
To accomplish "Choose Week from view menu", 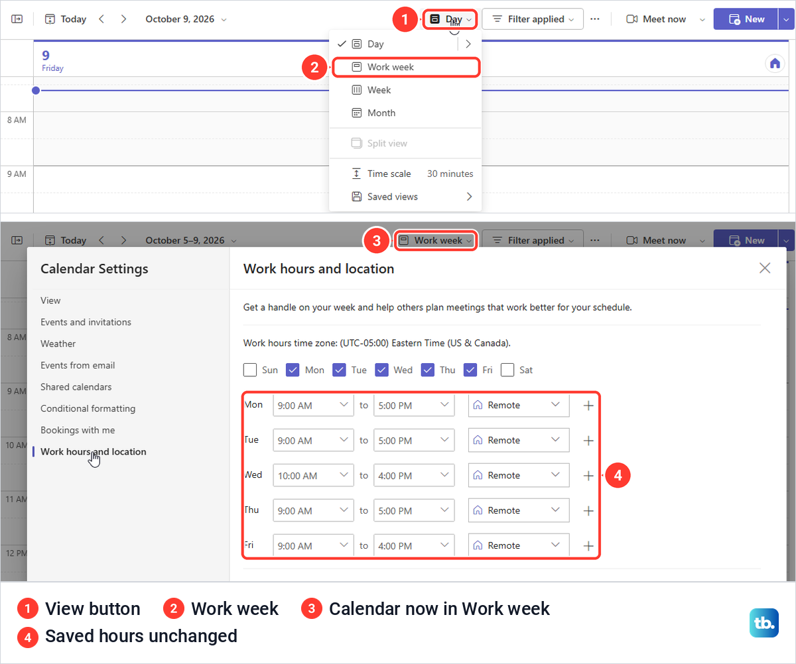I will coord(405,90).
